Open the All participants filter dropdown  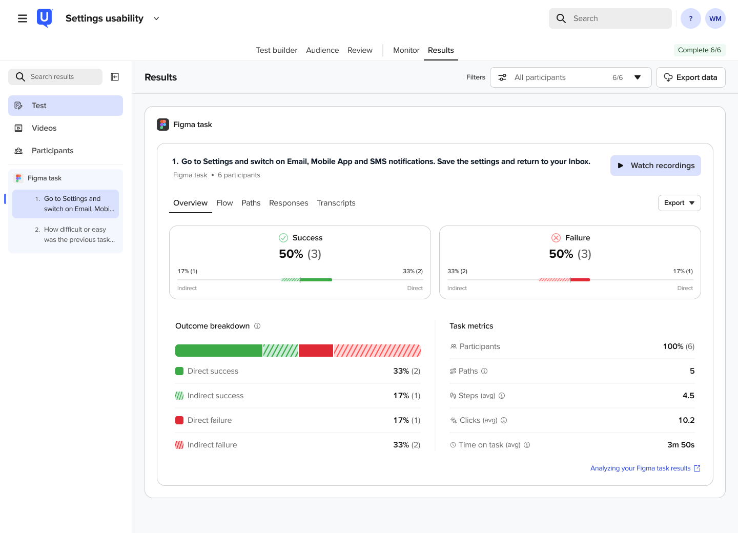click(571, 77)
